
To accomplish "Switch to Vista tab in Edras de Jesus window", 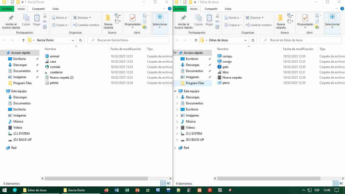I will pos(228,9).
